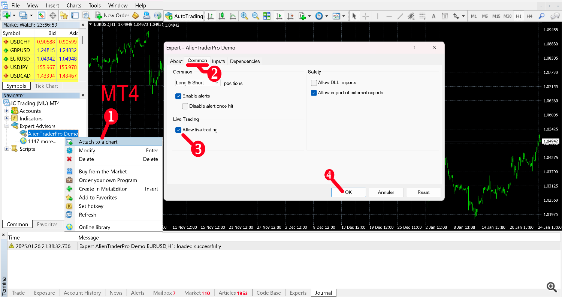Open the Signals broadcast icon
The image size is (562, 297).
(x=158, y=16)
